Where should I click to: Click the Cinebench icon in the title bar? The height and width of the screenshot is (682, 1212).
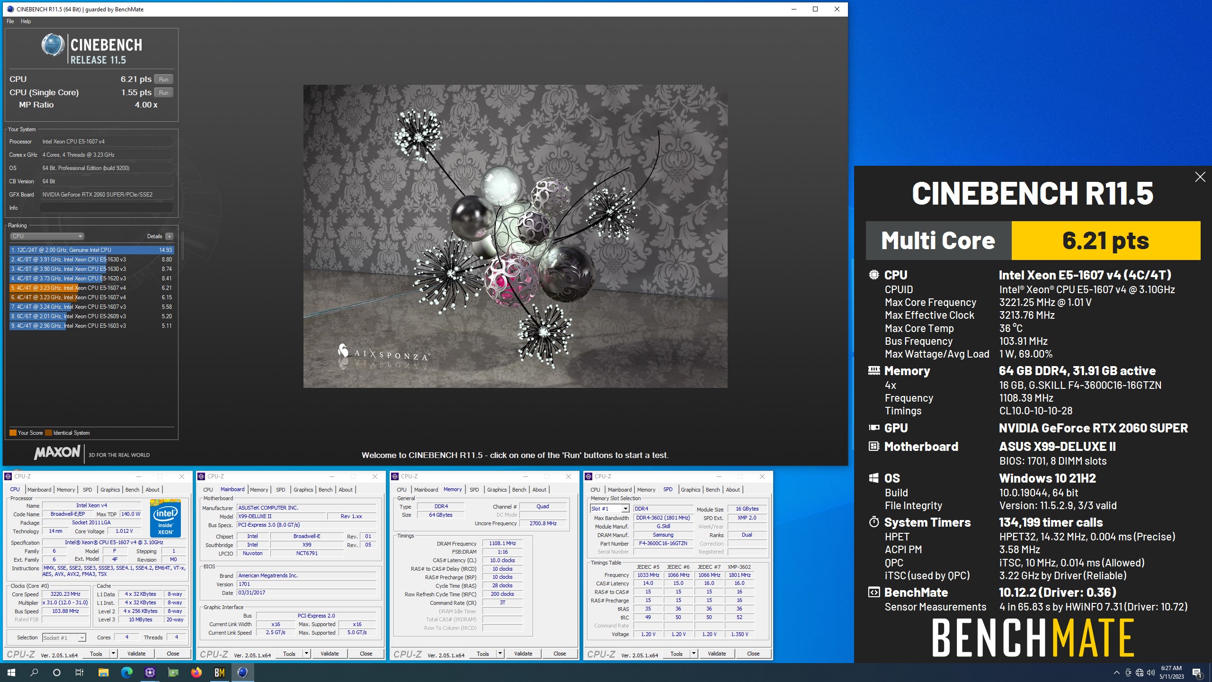pyautogui.click(x=10, y=9)
